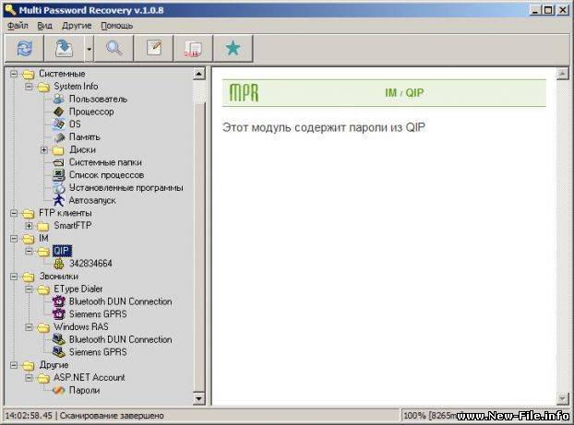Select the FTP клиенты label
Screen dimensions: 574x425
(x=66, y=213)
